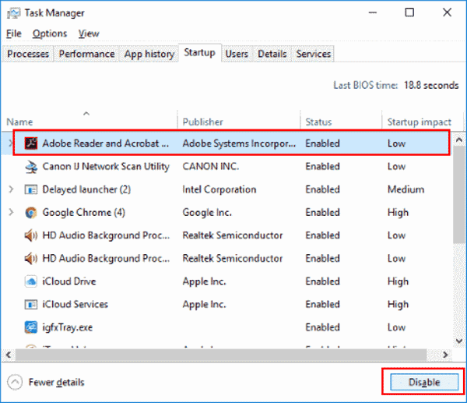The image size is (467, 403).
Task: Select the igfxTray.exe row name
Action: tap(67, 327)
